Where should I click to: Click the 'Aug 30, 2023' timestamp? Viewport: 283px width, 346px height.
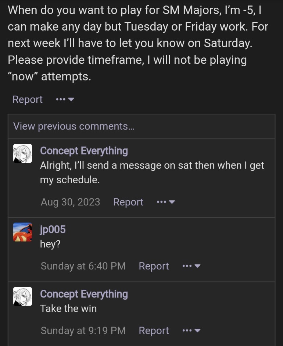tap(70, 202)
